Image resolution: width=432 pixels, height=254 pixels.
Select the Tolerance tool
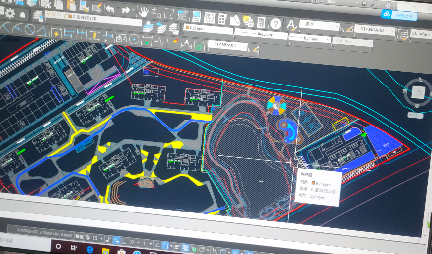pos(121,38)
